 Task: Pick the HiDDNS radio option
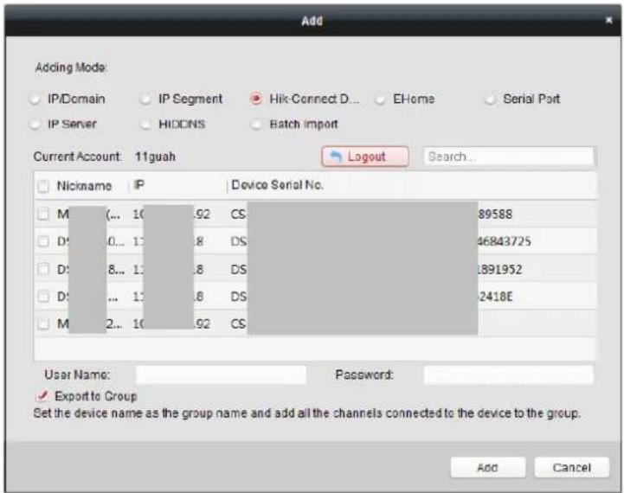[x=145, y=124]
